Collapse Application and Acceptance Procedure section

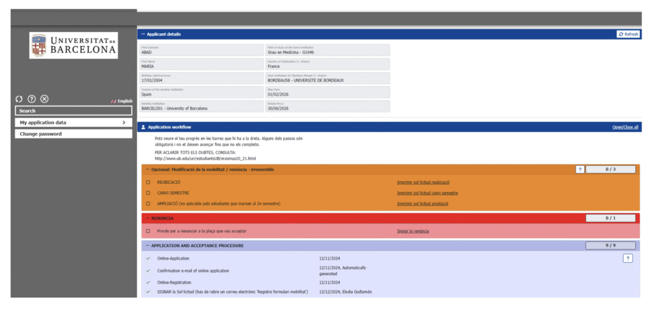click(147, 246)
